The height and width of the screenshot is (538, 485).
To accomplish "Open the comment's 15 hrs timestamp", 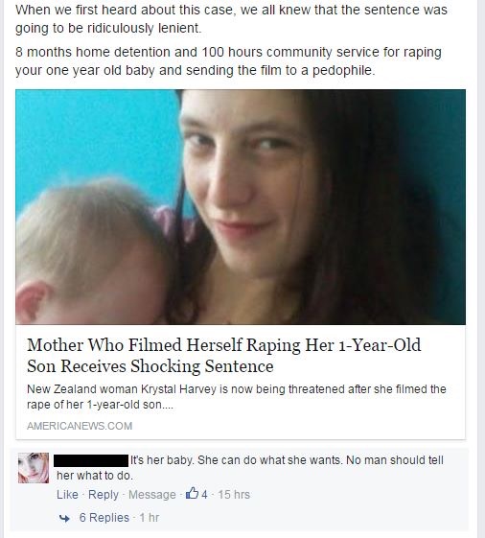I will (x=234, y=495).
